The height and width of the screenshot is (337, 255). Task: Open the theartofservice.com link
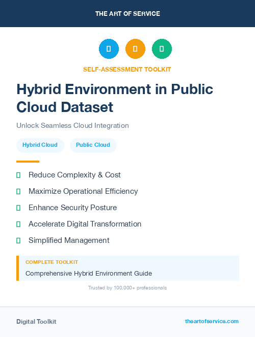point(212,321)
